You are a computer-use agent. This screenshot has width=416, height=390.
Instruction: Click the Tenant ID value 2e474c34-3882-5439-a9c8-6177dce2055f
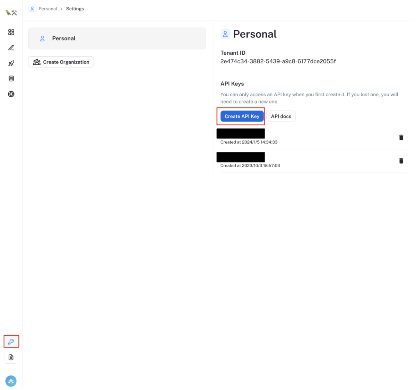(278, 61)
